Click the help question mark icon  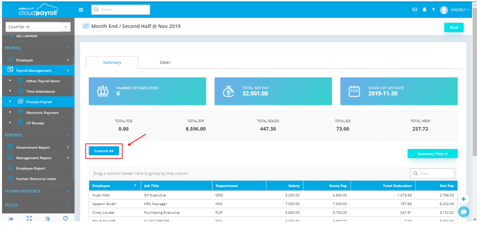433,10
